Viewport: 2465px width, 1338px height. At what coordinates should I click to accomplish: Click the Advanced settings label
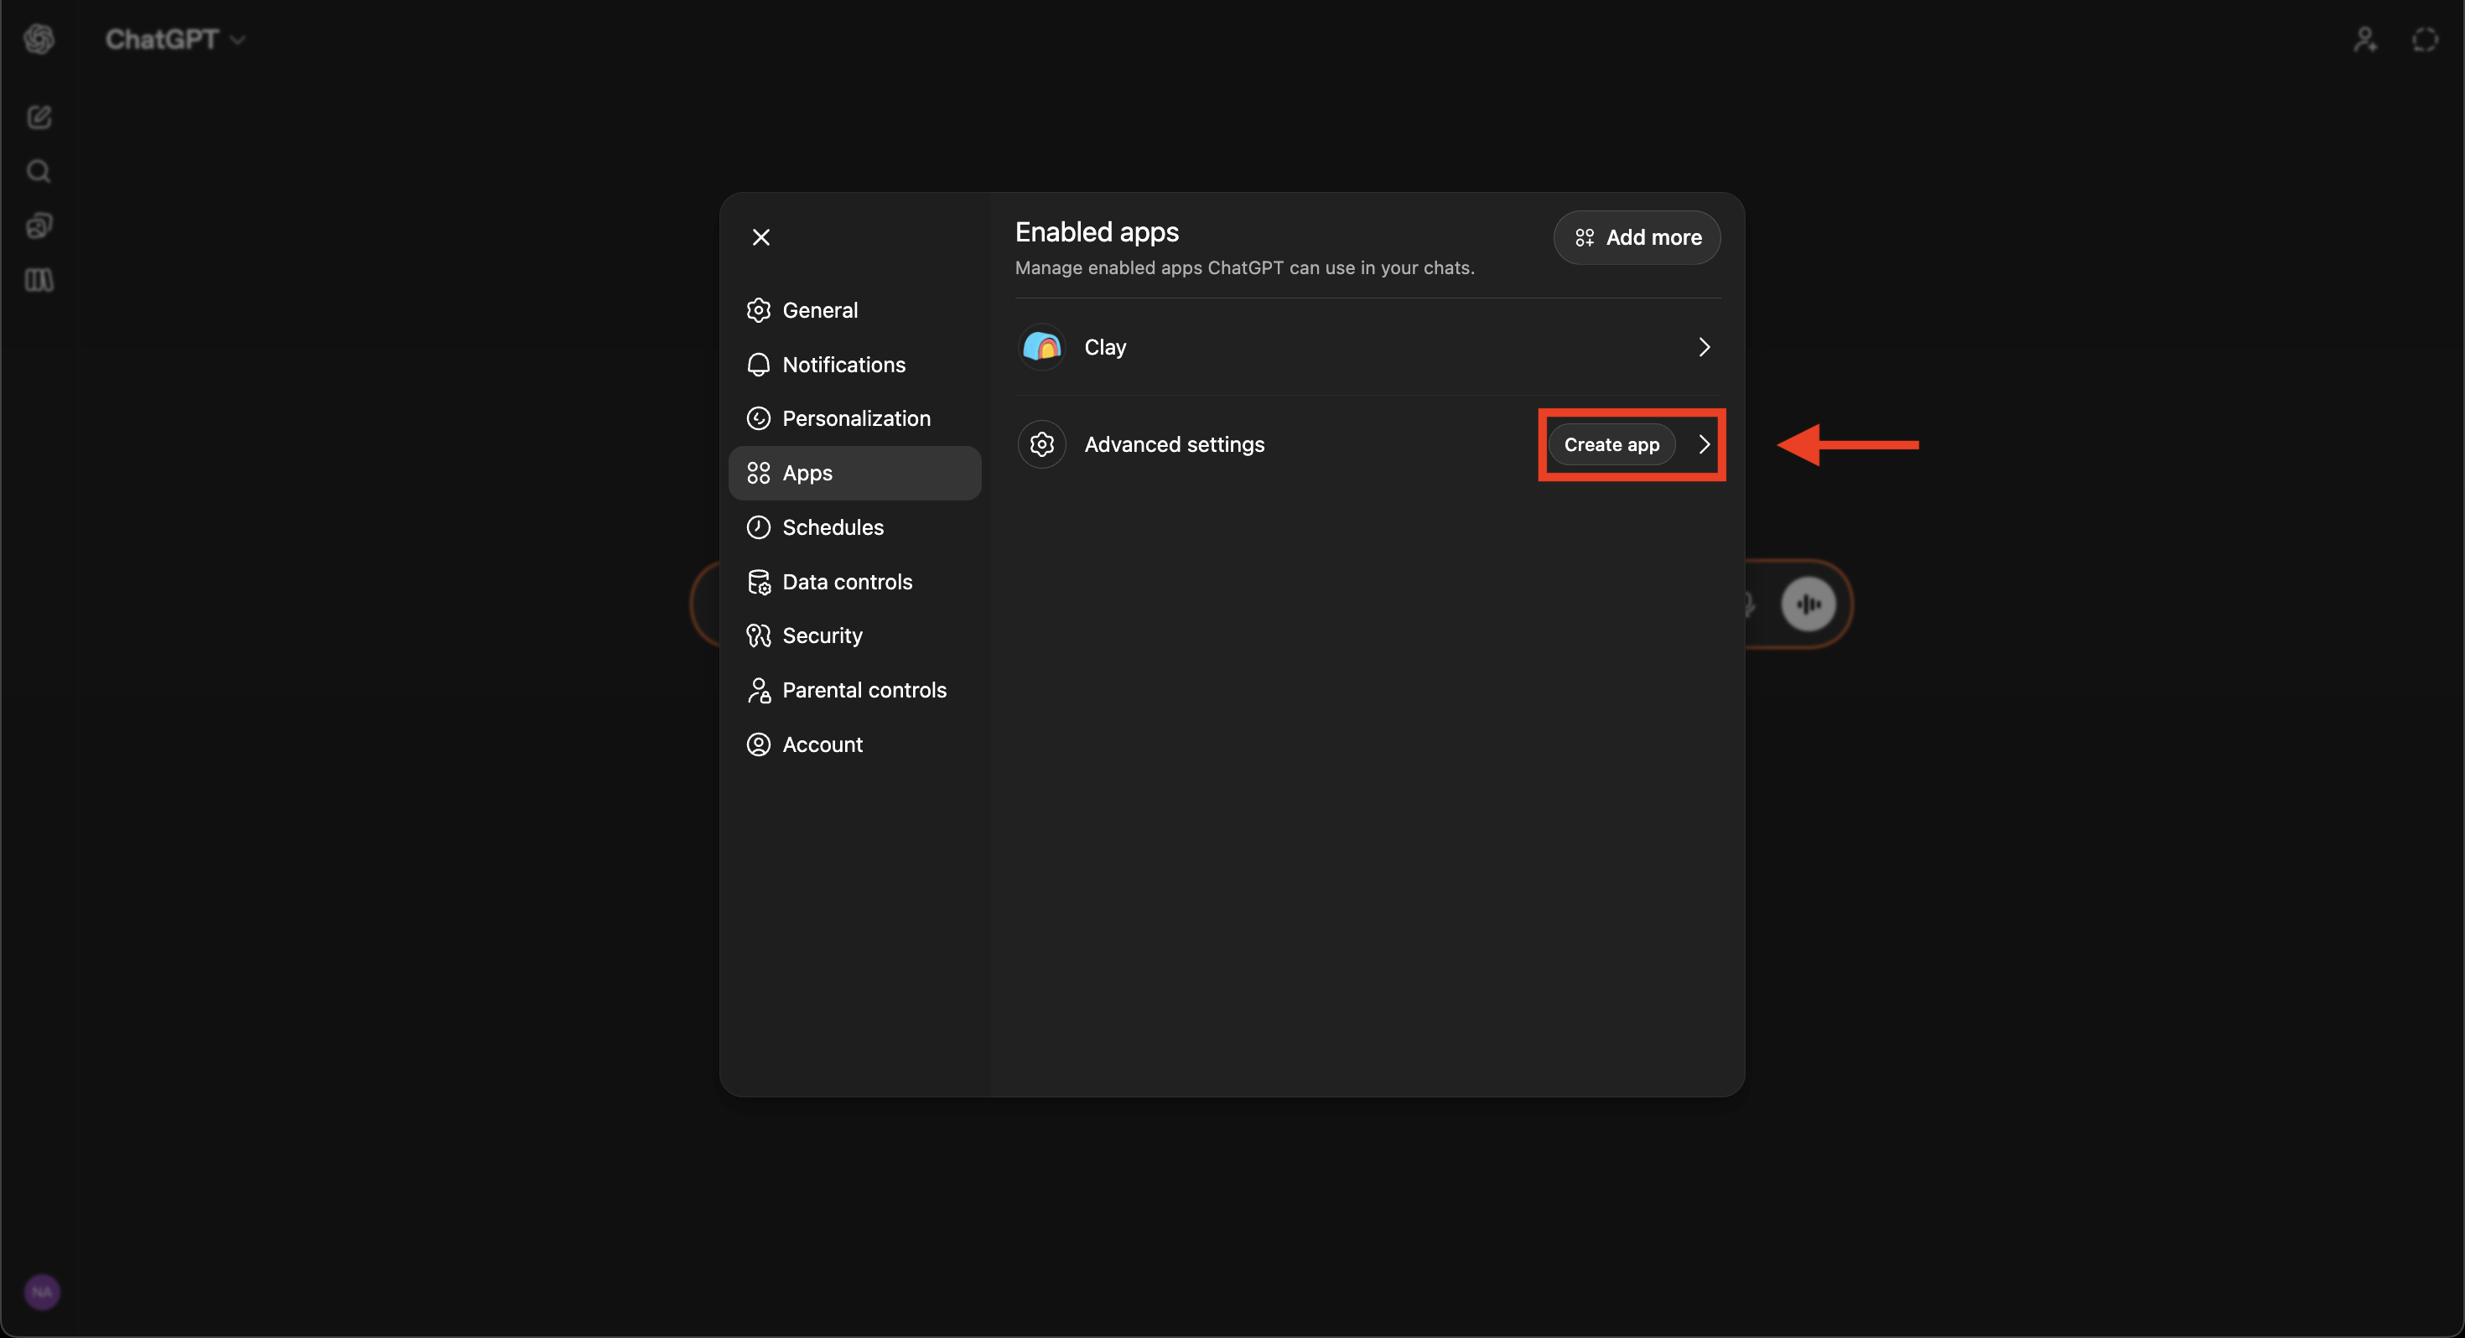(x=1174, y=444)
